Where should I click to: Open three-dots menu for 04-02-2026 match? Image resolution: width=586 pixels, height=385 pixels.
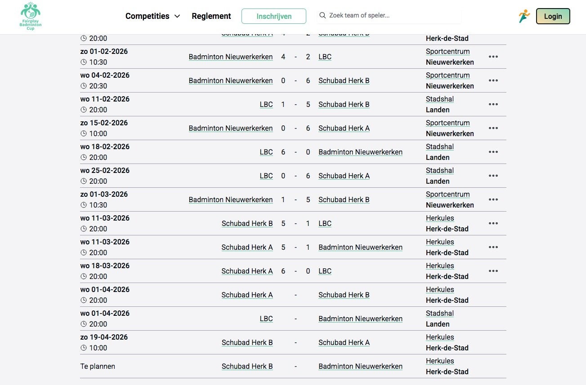click(493, 80)
